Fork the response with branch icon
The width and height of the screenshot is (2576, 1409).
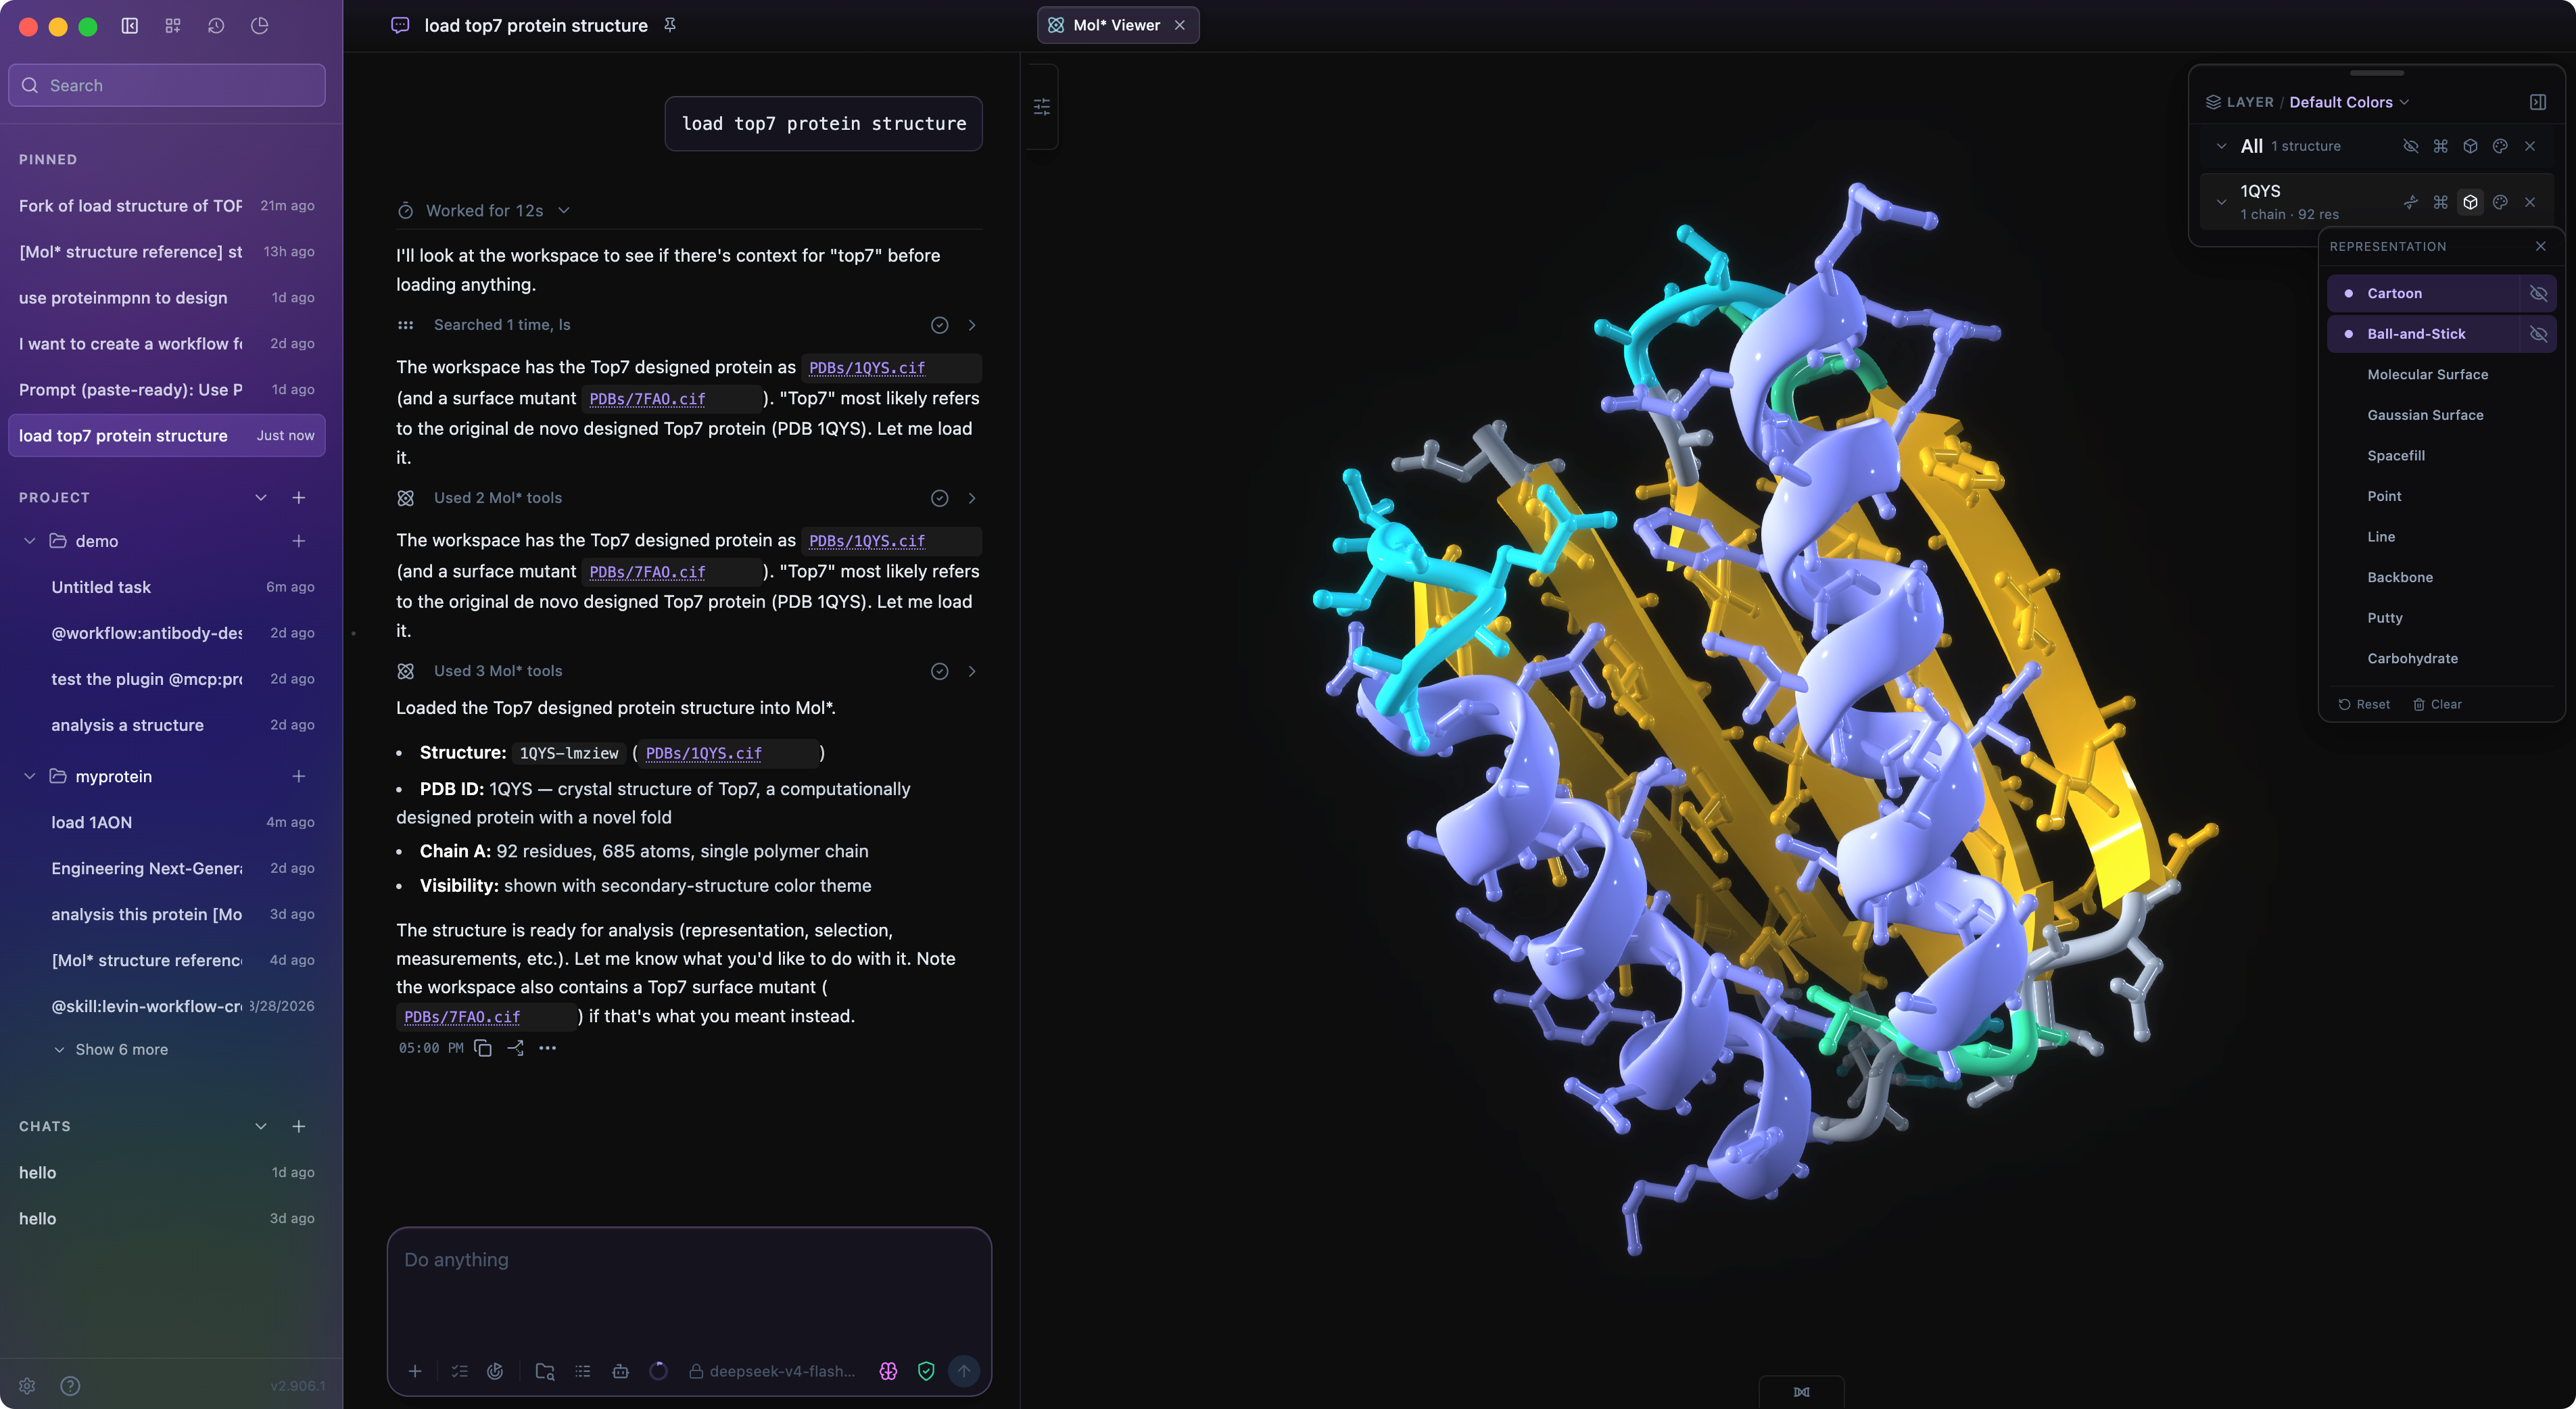[x=516, y=1048]
